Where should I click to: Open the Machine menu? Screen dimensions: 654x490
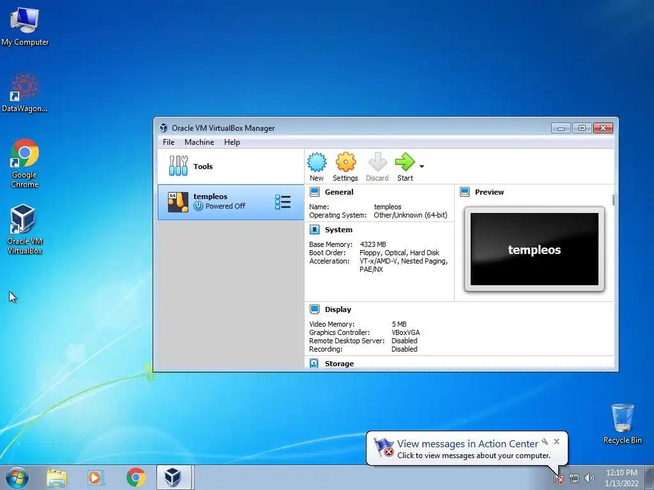[199, 142]
